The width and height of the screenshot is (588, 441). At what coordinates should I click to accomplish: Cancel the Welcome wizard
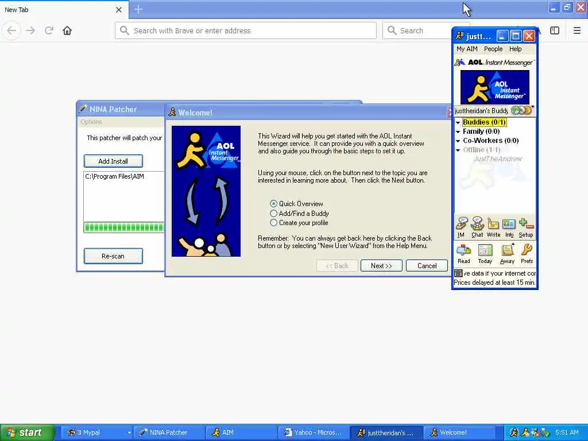(x=427, y=265)
